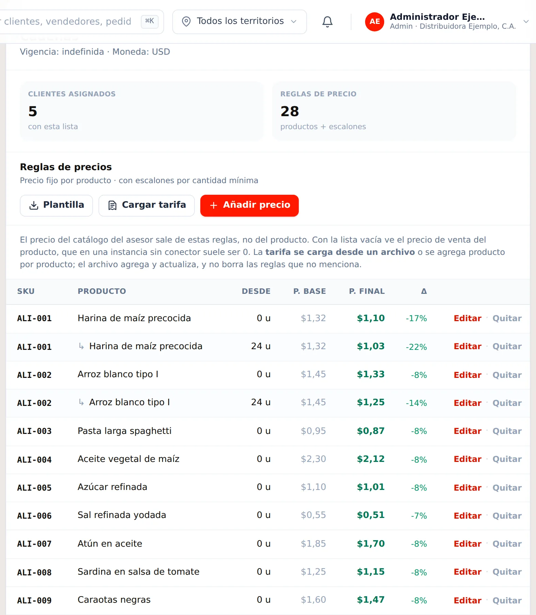
Task: Edit the Pasta larga spaghetti price
Action: [x=467, y=431]
